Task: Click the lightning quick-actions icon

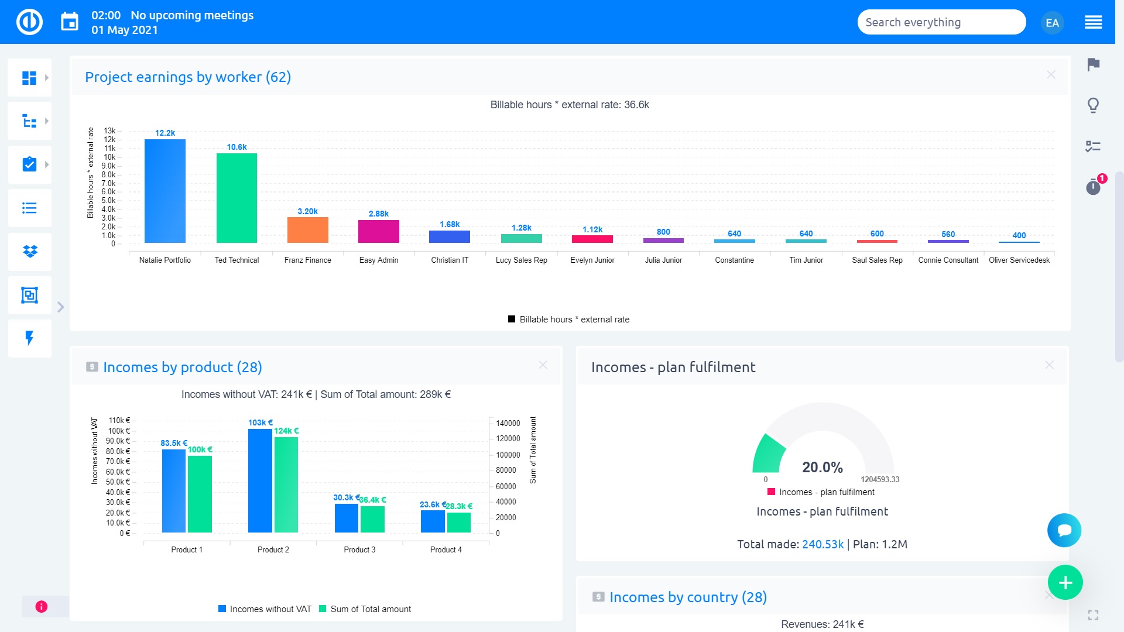Action: tap(29, 338)
